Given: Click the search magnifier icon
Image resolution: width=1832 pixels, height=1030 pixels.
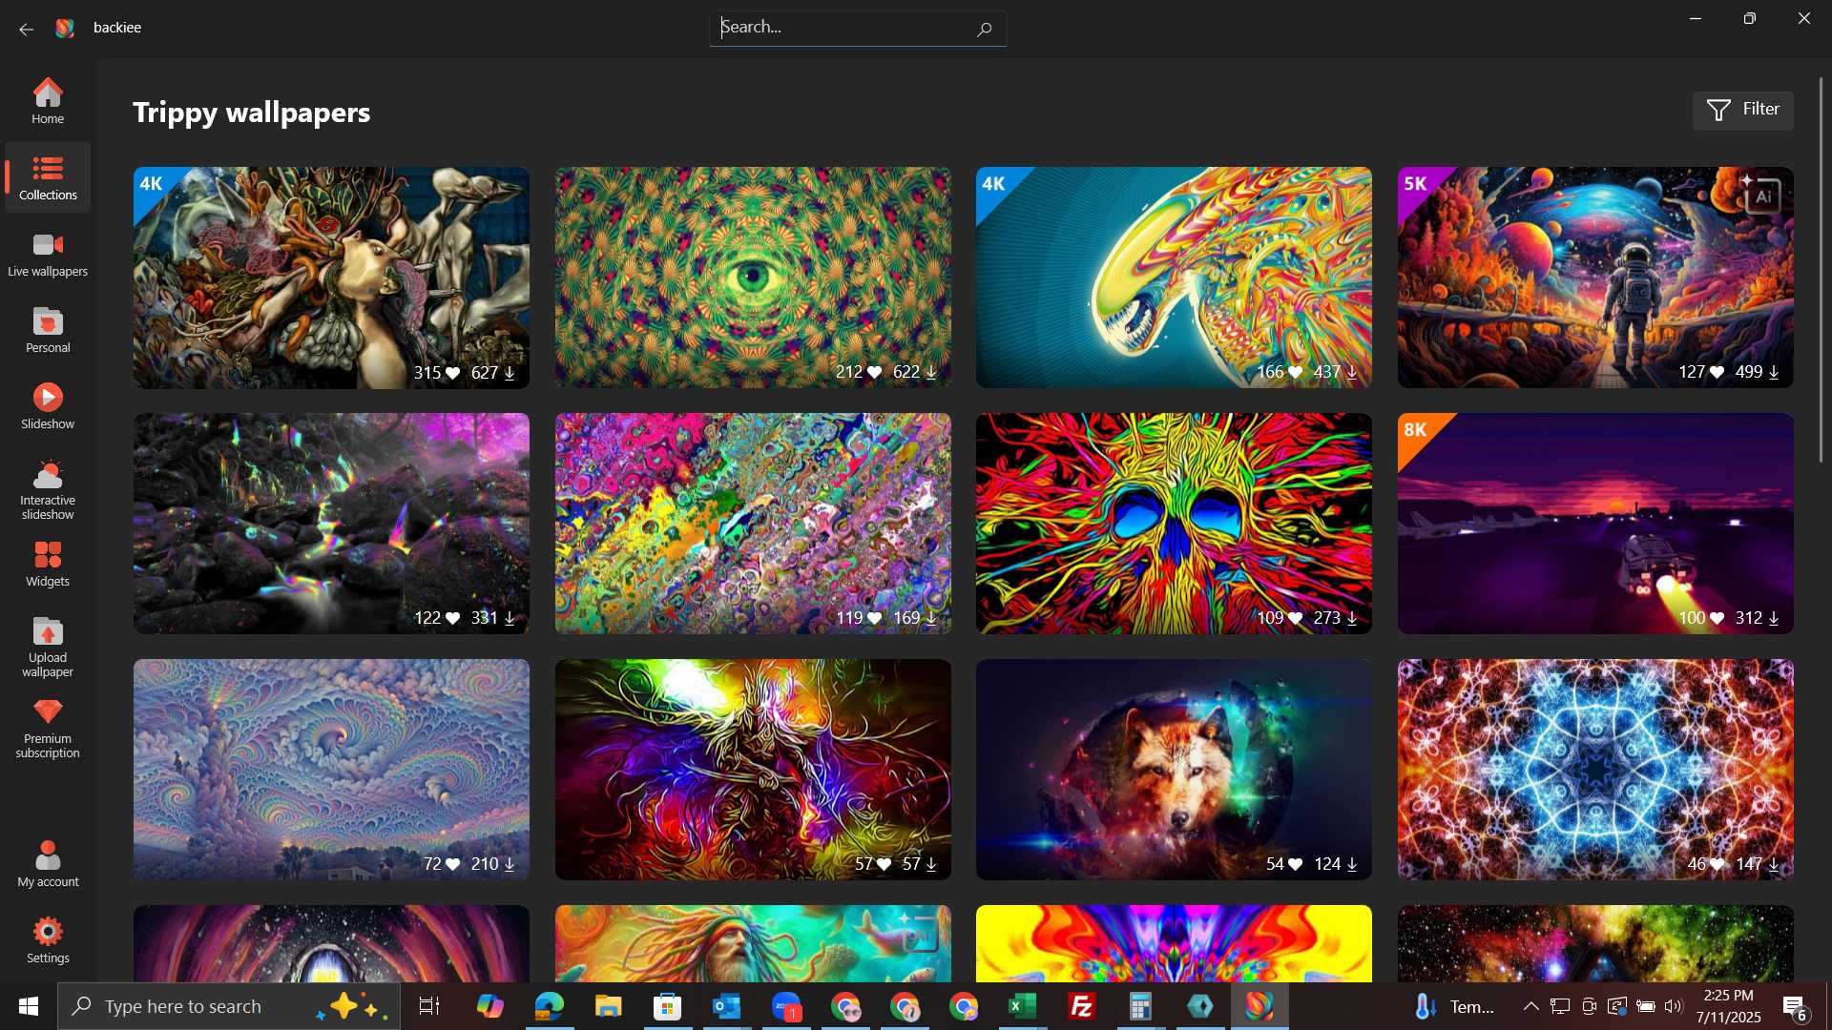Looking at the screenshot, I should (984, 29).
